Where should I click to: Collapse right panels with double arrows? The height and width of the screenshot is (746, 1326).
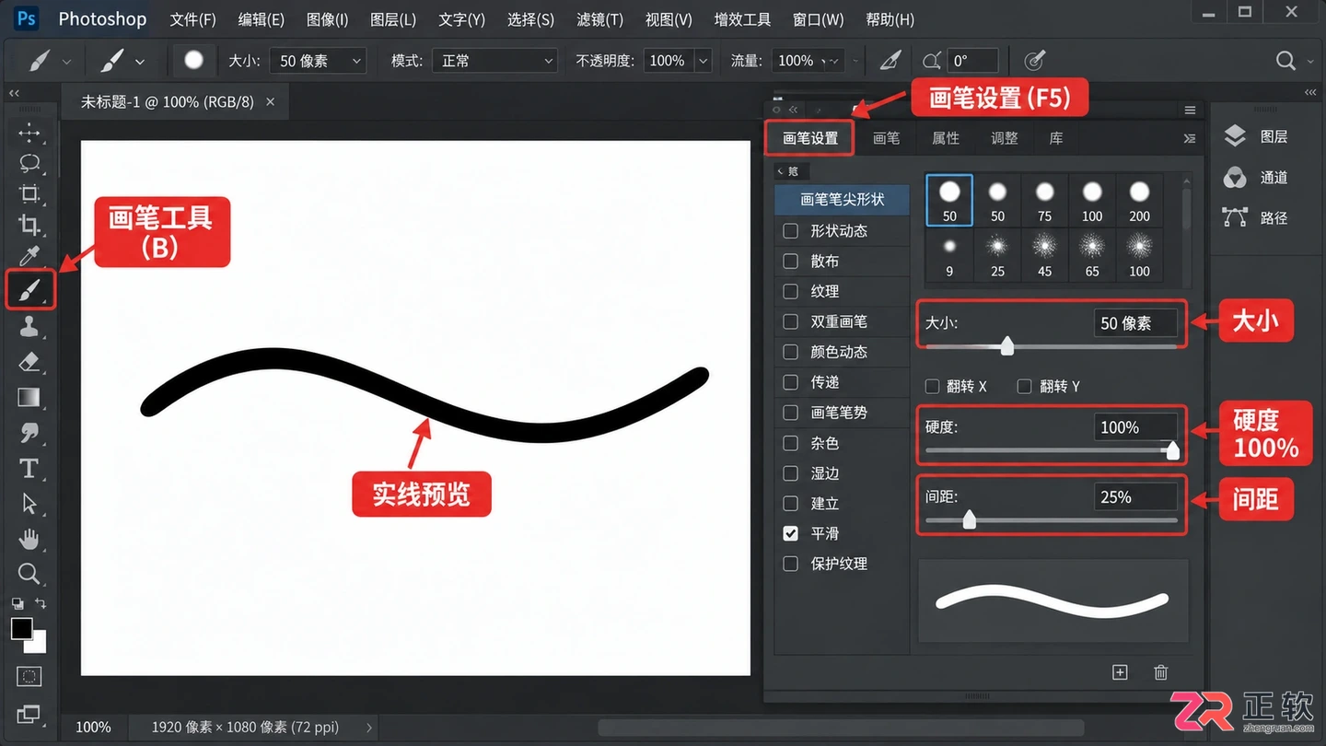(1310, 93)
